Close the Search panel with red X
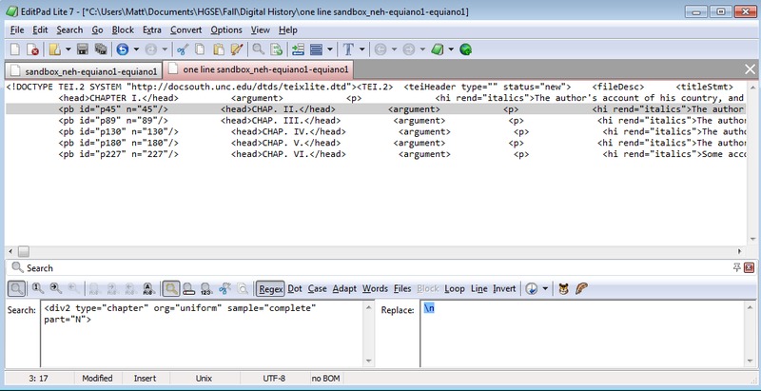The height and width of the screenshot is (391, 761). [749, 267]
